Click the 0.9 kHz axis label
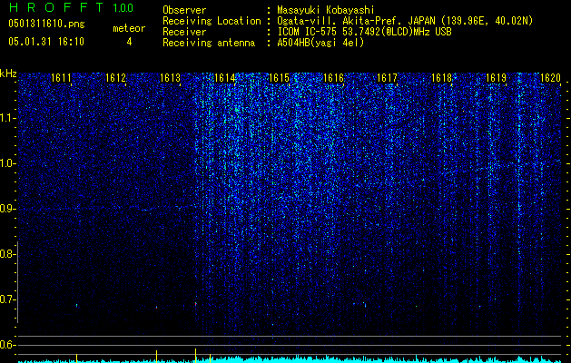This screenshot has height=363, width=571. click(x=6, y=209)
